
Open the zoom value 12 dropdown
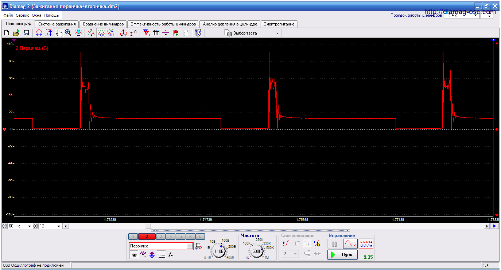coord(59,226)
